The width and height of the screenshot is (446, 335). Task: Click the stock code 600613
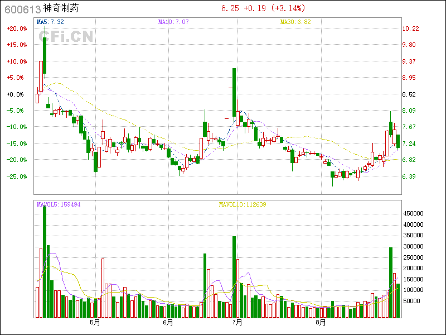point(22,9)
